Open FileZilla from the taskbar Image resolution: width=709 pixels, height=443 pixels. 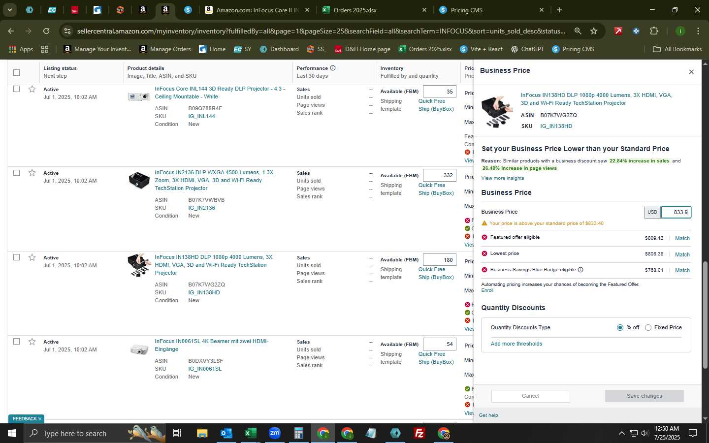(x=419, y=433)
